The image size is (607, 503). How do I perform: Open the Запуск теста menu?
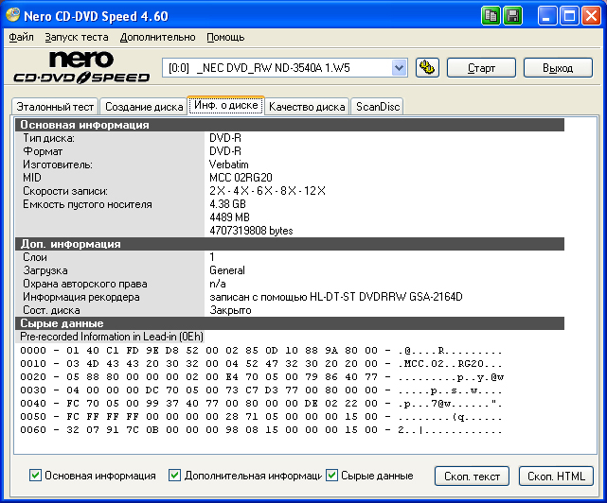click(77, 37)
